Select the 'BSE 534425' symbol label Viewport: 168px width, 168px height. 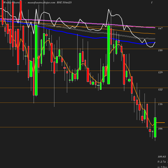(64, 2)
